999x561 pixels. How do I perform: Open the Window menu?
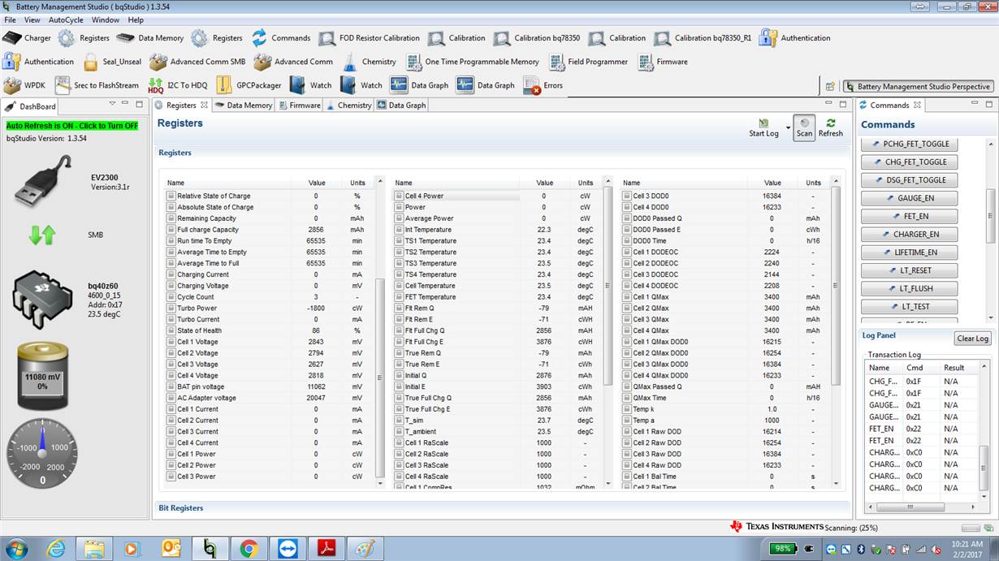click(x=106, y=19)
